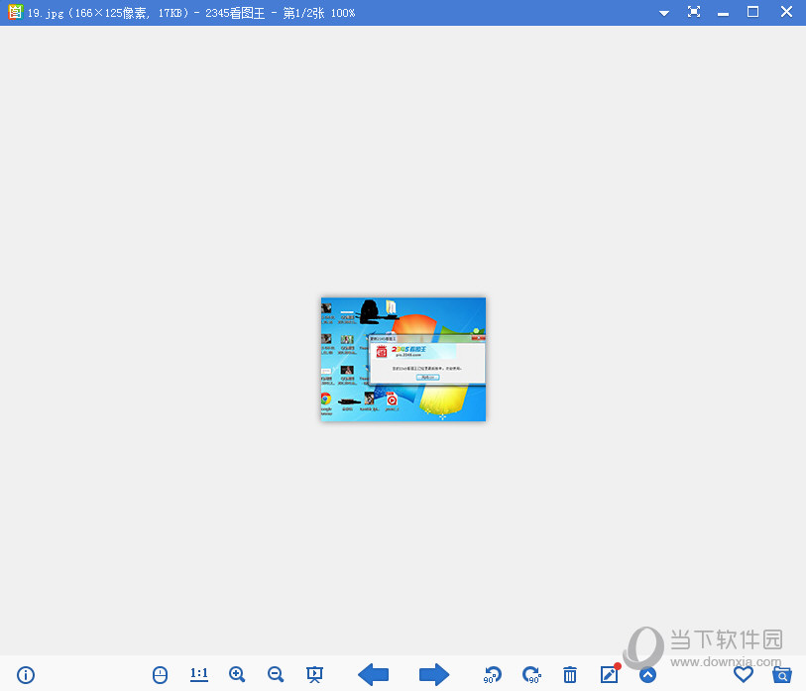Start the slideshow presentation
The height and width of the screenshot is (691, 806).
click(315, 674)
